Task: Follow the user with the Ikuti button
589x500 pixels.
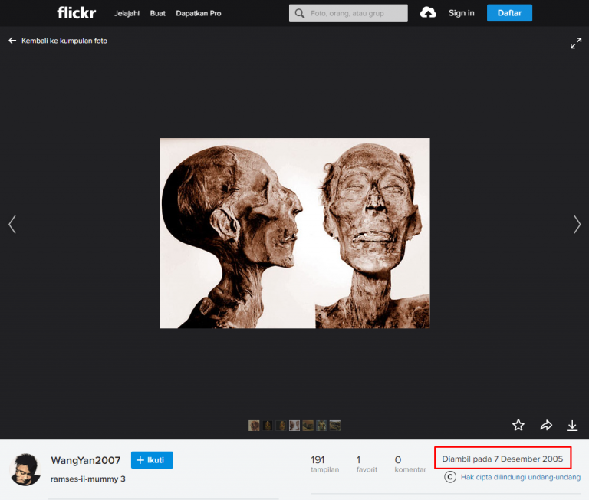Action: (152, 460)
